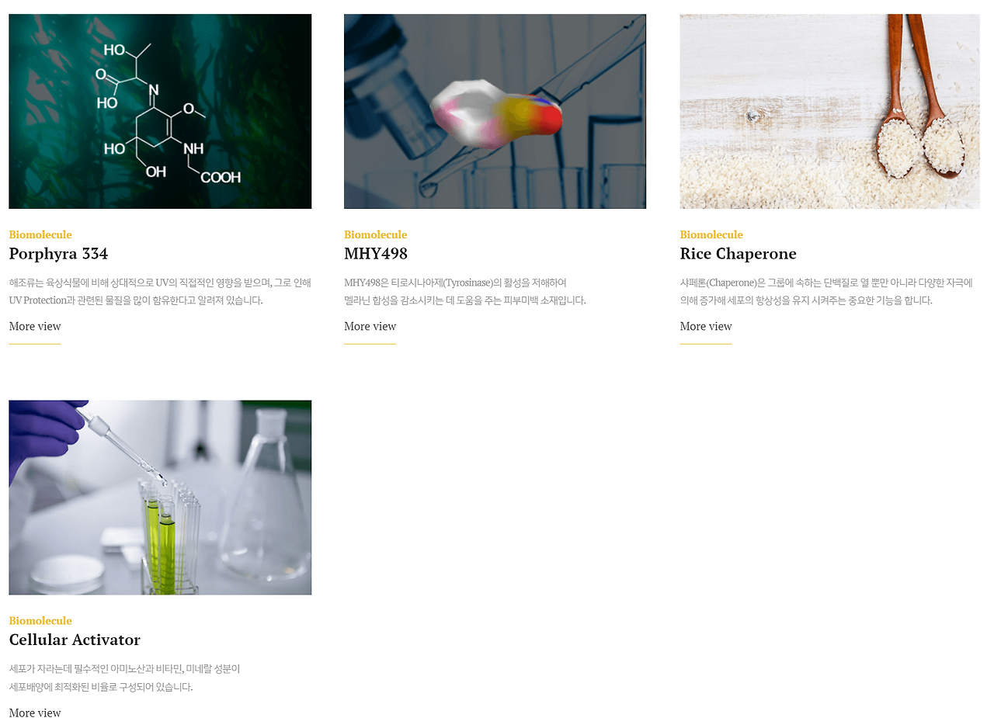Screen dimensions: 994x718
Task: Open More view under MHY498
Action: coord(370,326)
